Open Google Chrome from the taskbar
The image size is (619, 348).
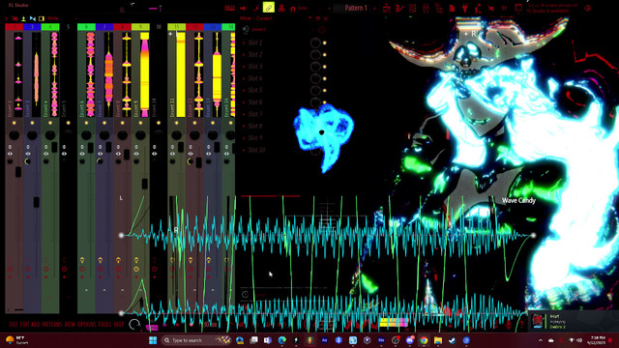[424, 340]
